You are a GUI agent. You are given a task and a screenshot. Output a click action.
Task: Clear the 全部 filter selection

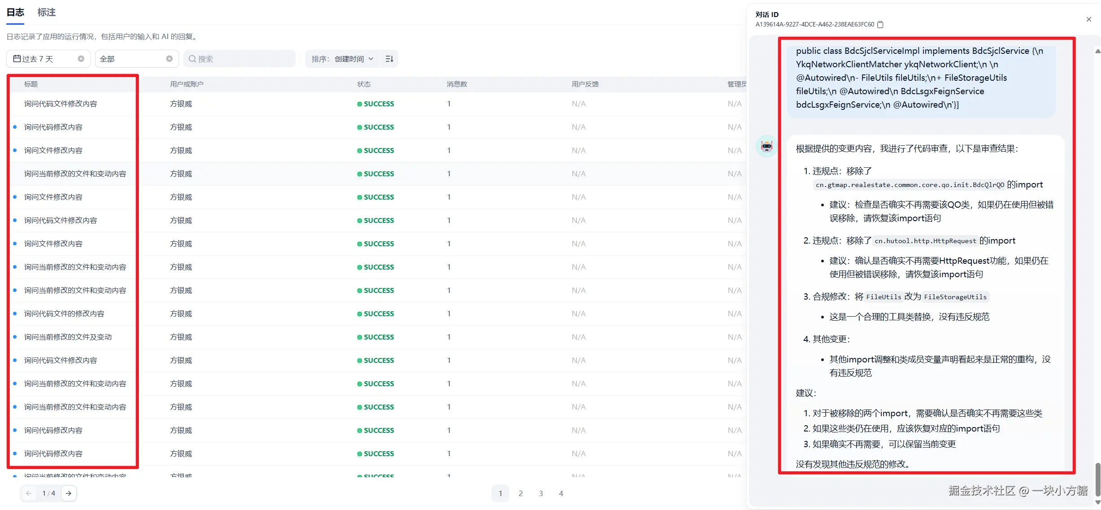pos(170,59)
